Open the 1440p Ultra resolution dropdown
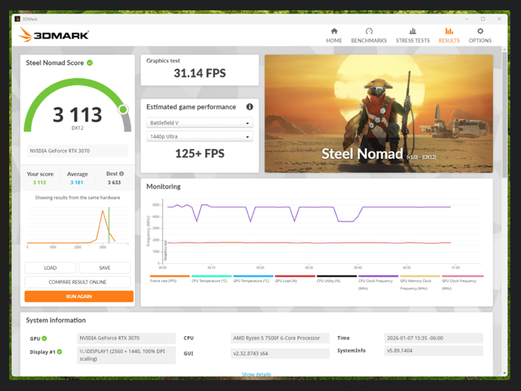This screenshot has height=391, width=521. [x=200, y=136]
